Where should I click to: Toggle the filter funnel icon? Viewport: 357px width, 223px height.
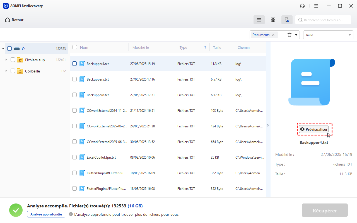click(x=287, y=20)
